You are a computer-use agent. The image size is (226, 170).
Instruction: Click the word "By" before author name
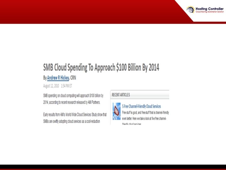[x=45, y=78]
